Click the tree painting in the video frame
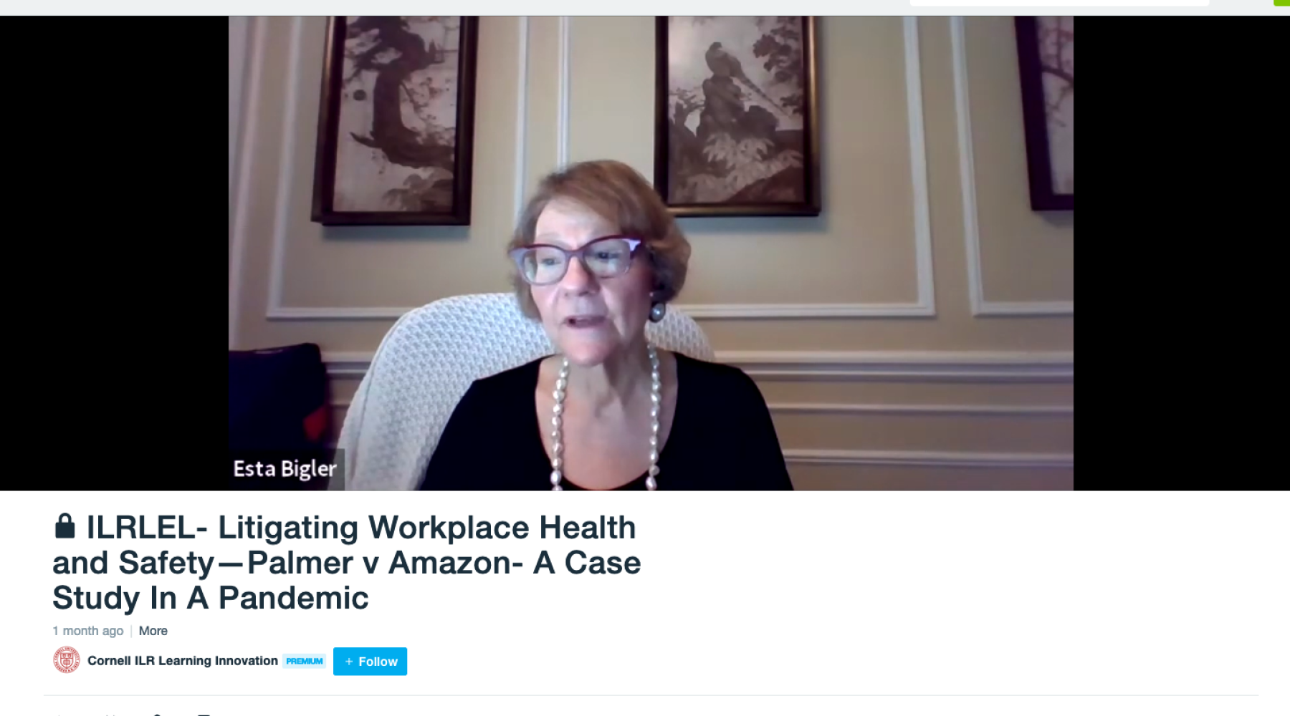This screenshot has width=1290, height=716. [394, 118]
